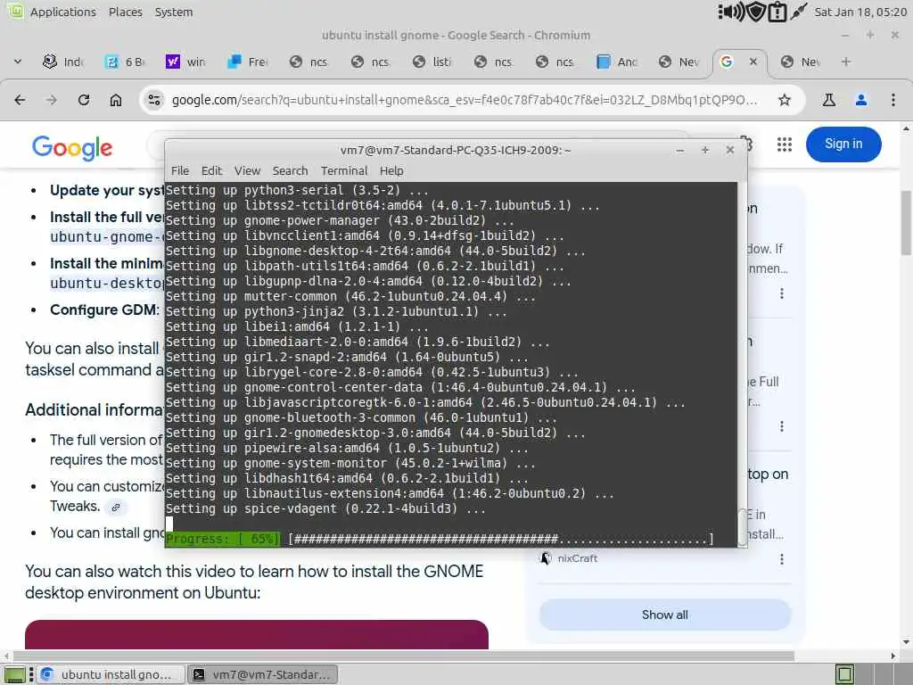Click the browser forward arrow

pos(52,100)
